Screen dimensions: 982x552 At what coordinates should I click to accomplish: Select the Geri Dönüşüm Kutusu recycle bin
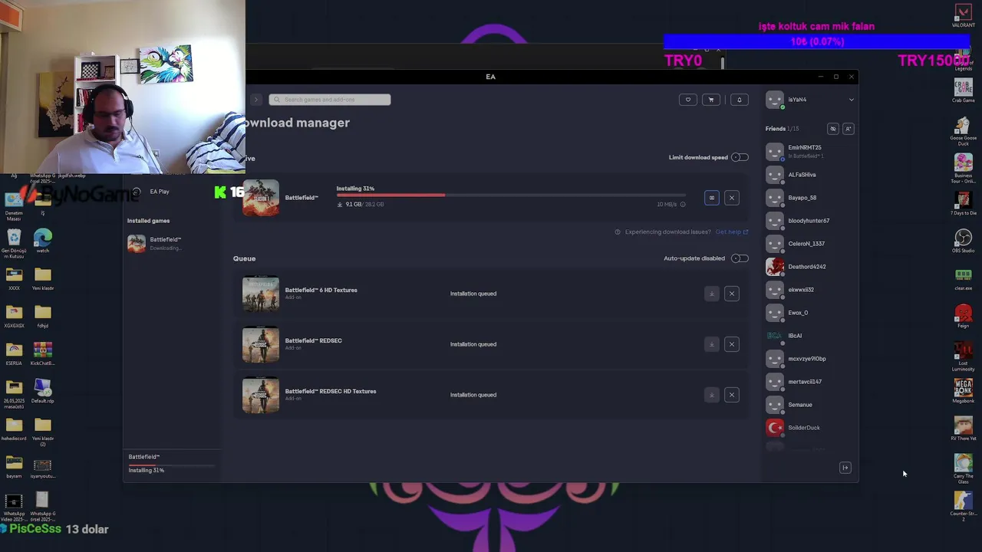pyautogui.click(x=14, y=243)
